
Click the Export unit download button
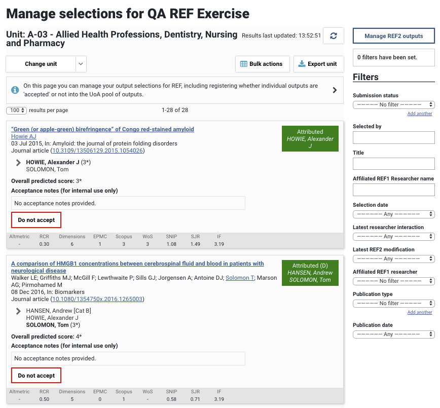point(318,64)
